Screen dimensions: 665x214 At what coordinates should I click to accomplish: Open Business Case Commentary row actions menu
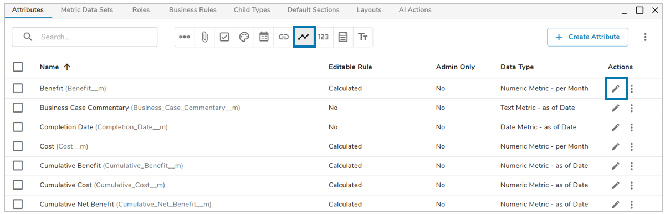pos(631,108)
